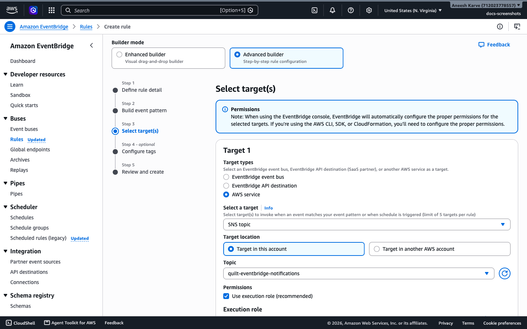
Task: Collapse the Developer resources section
Action: (5, 74)
